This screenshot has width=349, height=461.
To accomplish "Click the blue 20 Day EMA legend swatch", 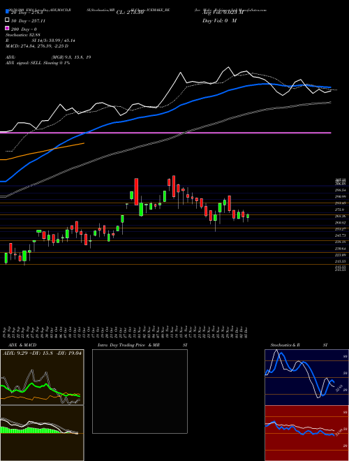I will [x=7, y=12].
